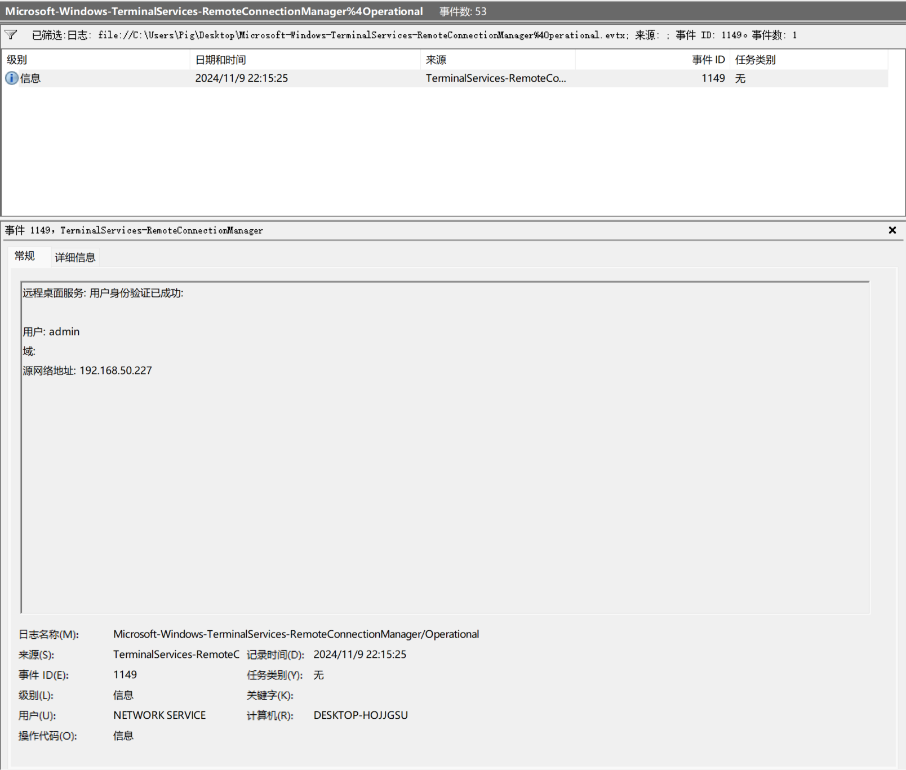Click the NETWORK SERVICE user value
906x770 pixels.
click(159, 715)
